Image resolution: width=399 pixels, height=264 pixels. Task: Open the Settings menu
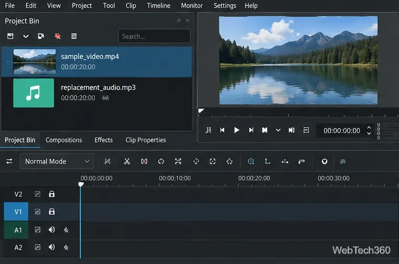click(225, 6)
